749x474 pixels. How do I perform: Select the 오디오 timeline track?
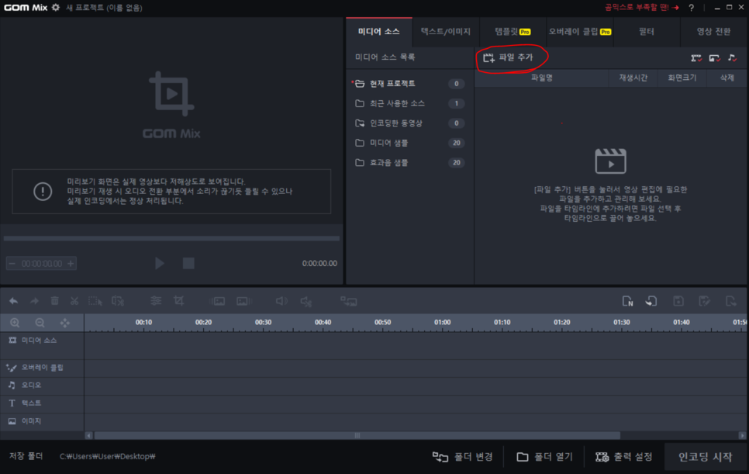pos(42,385)
